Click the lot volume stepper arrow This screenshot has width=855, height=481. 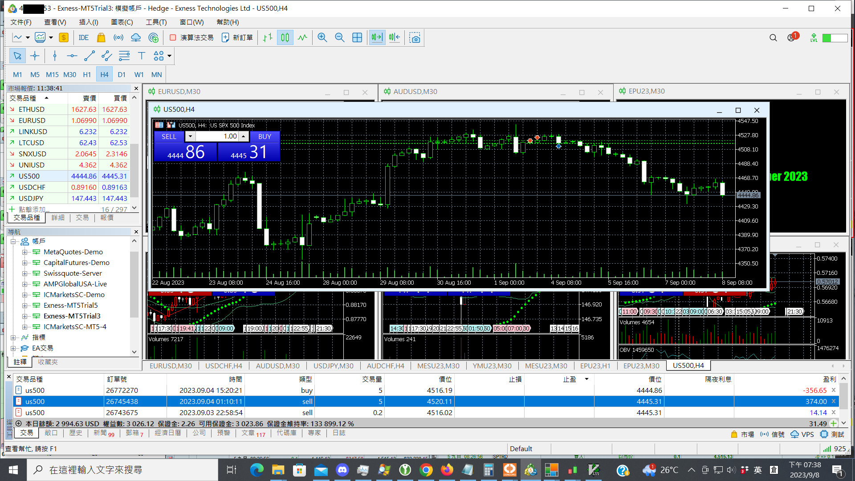tap(244, 136)
